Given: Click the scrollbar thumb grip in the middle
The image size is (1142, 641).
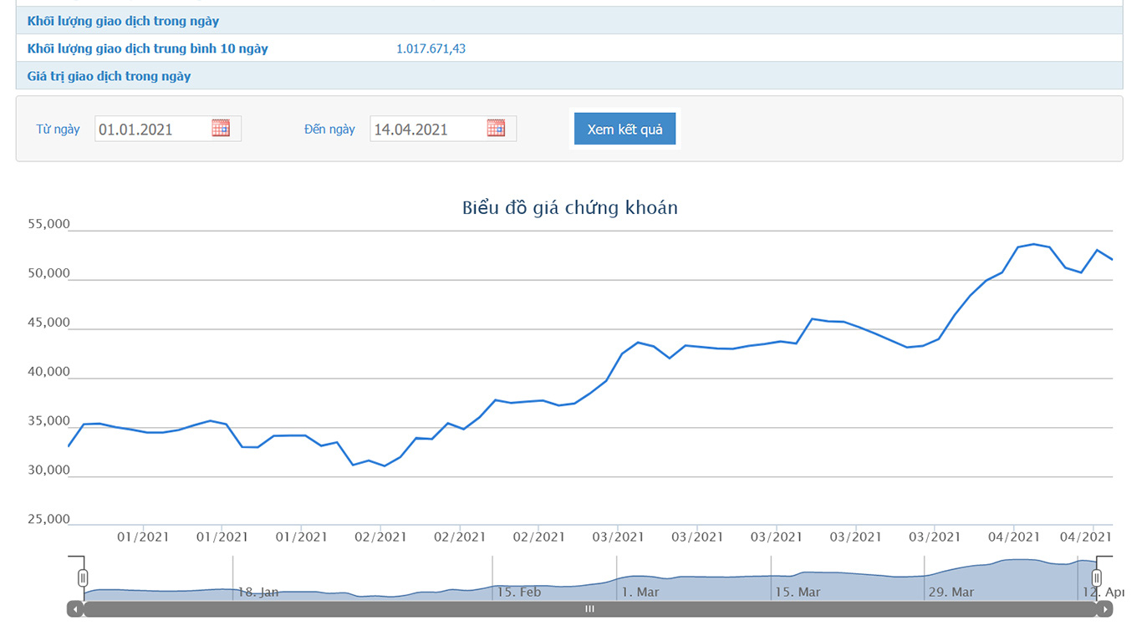Looking at the screenshot, I should [589, 609].
